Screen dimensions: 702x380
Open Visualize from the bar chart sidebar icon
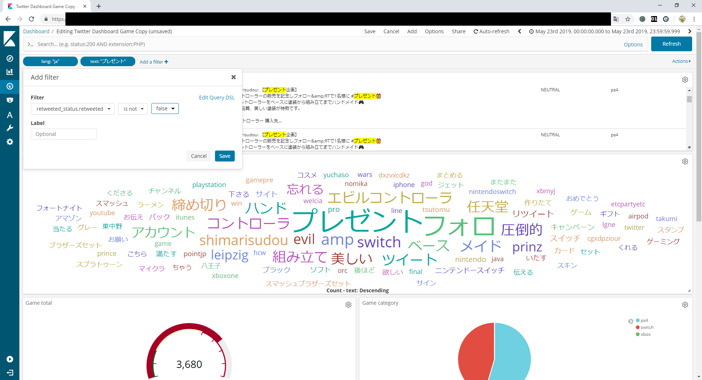10,72
